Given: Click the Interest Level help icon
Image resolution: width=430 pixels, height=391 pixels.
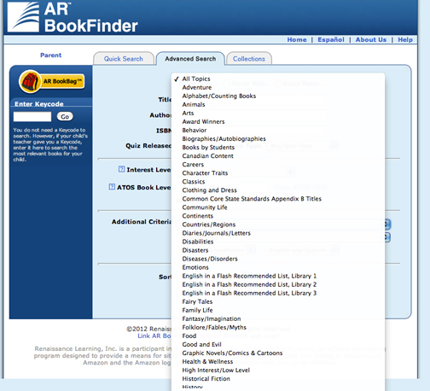Looking at the screenshot, I should [x=121, y=169].
